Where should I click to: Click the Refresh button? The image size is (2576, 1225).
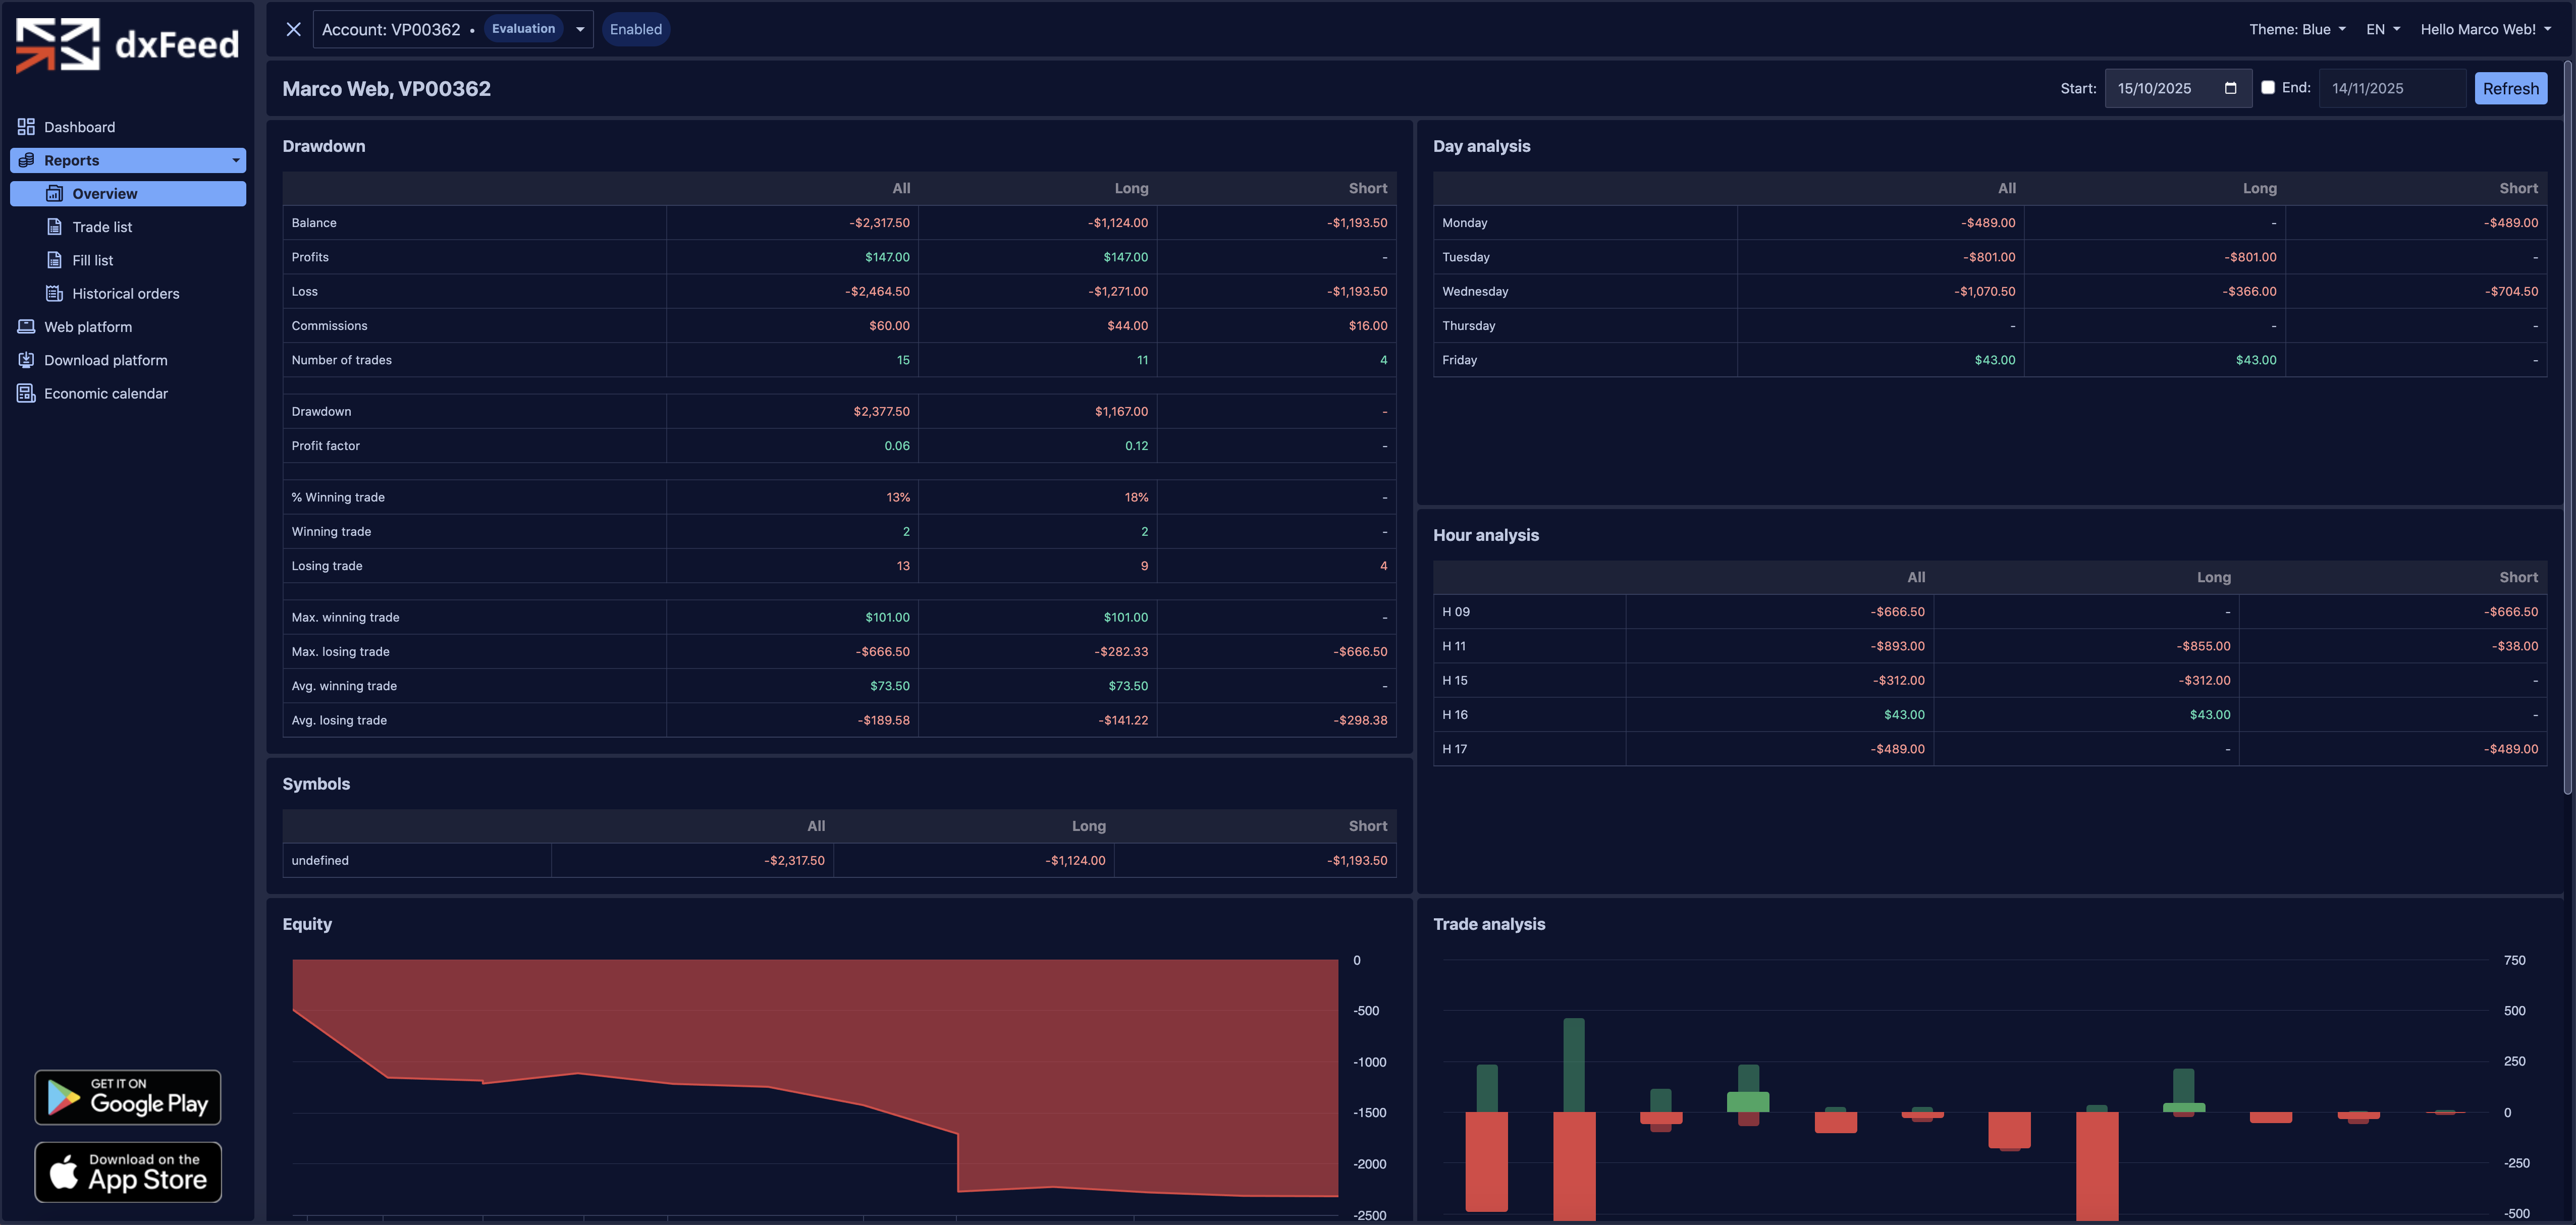coord(2510,88)
